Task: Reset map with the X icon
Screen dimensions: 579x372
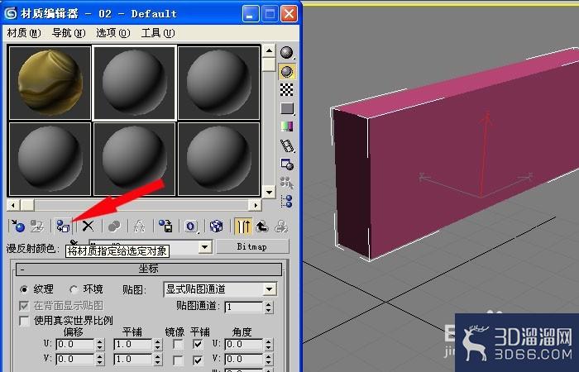Action: click(x=88, y=226)
